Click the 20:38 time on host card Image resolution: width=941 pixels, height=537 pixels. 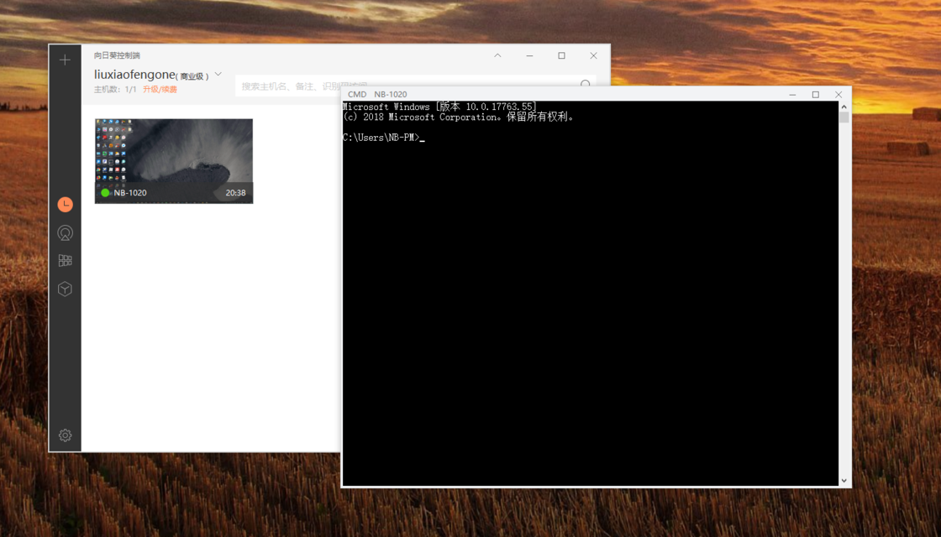click(x=235, y=192)
